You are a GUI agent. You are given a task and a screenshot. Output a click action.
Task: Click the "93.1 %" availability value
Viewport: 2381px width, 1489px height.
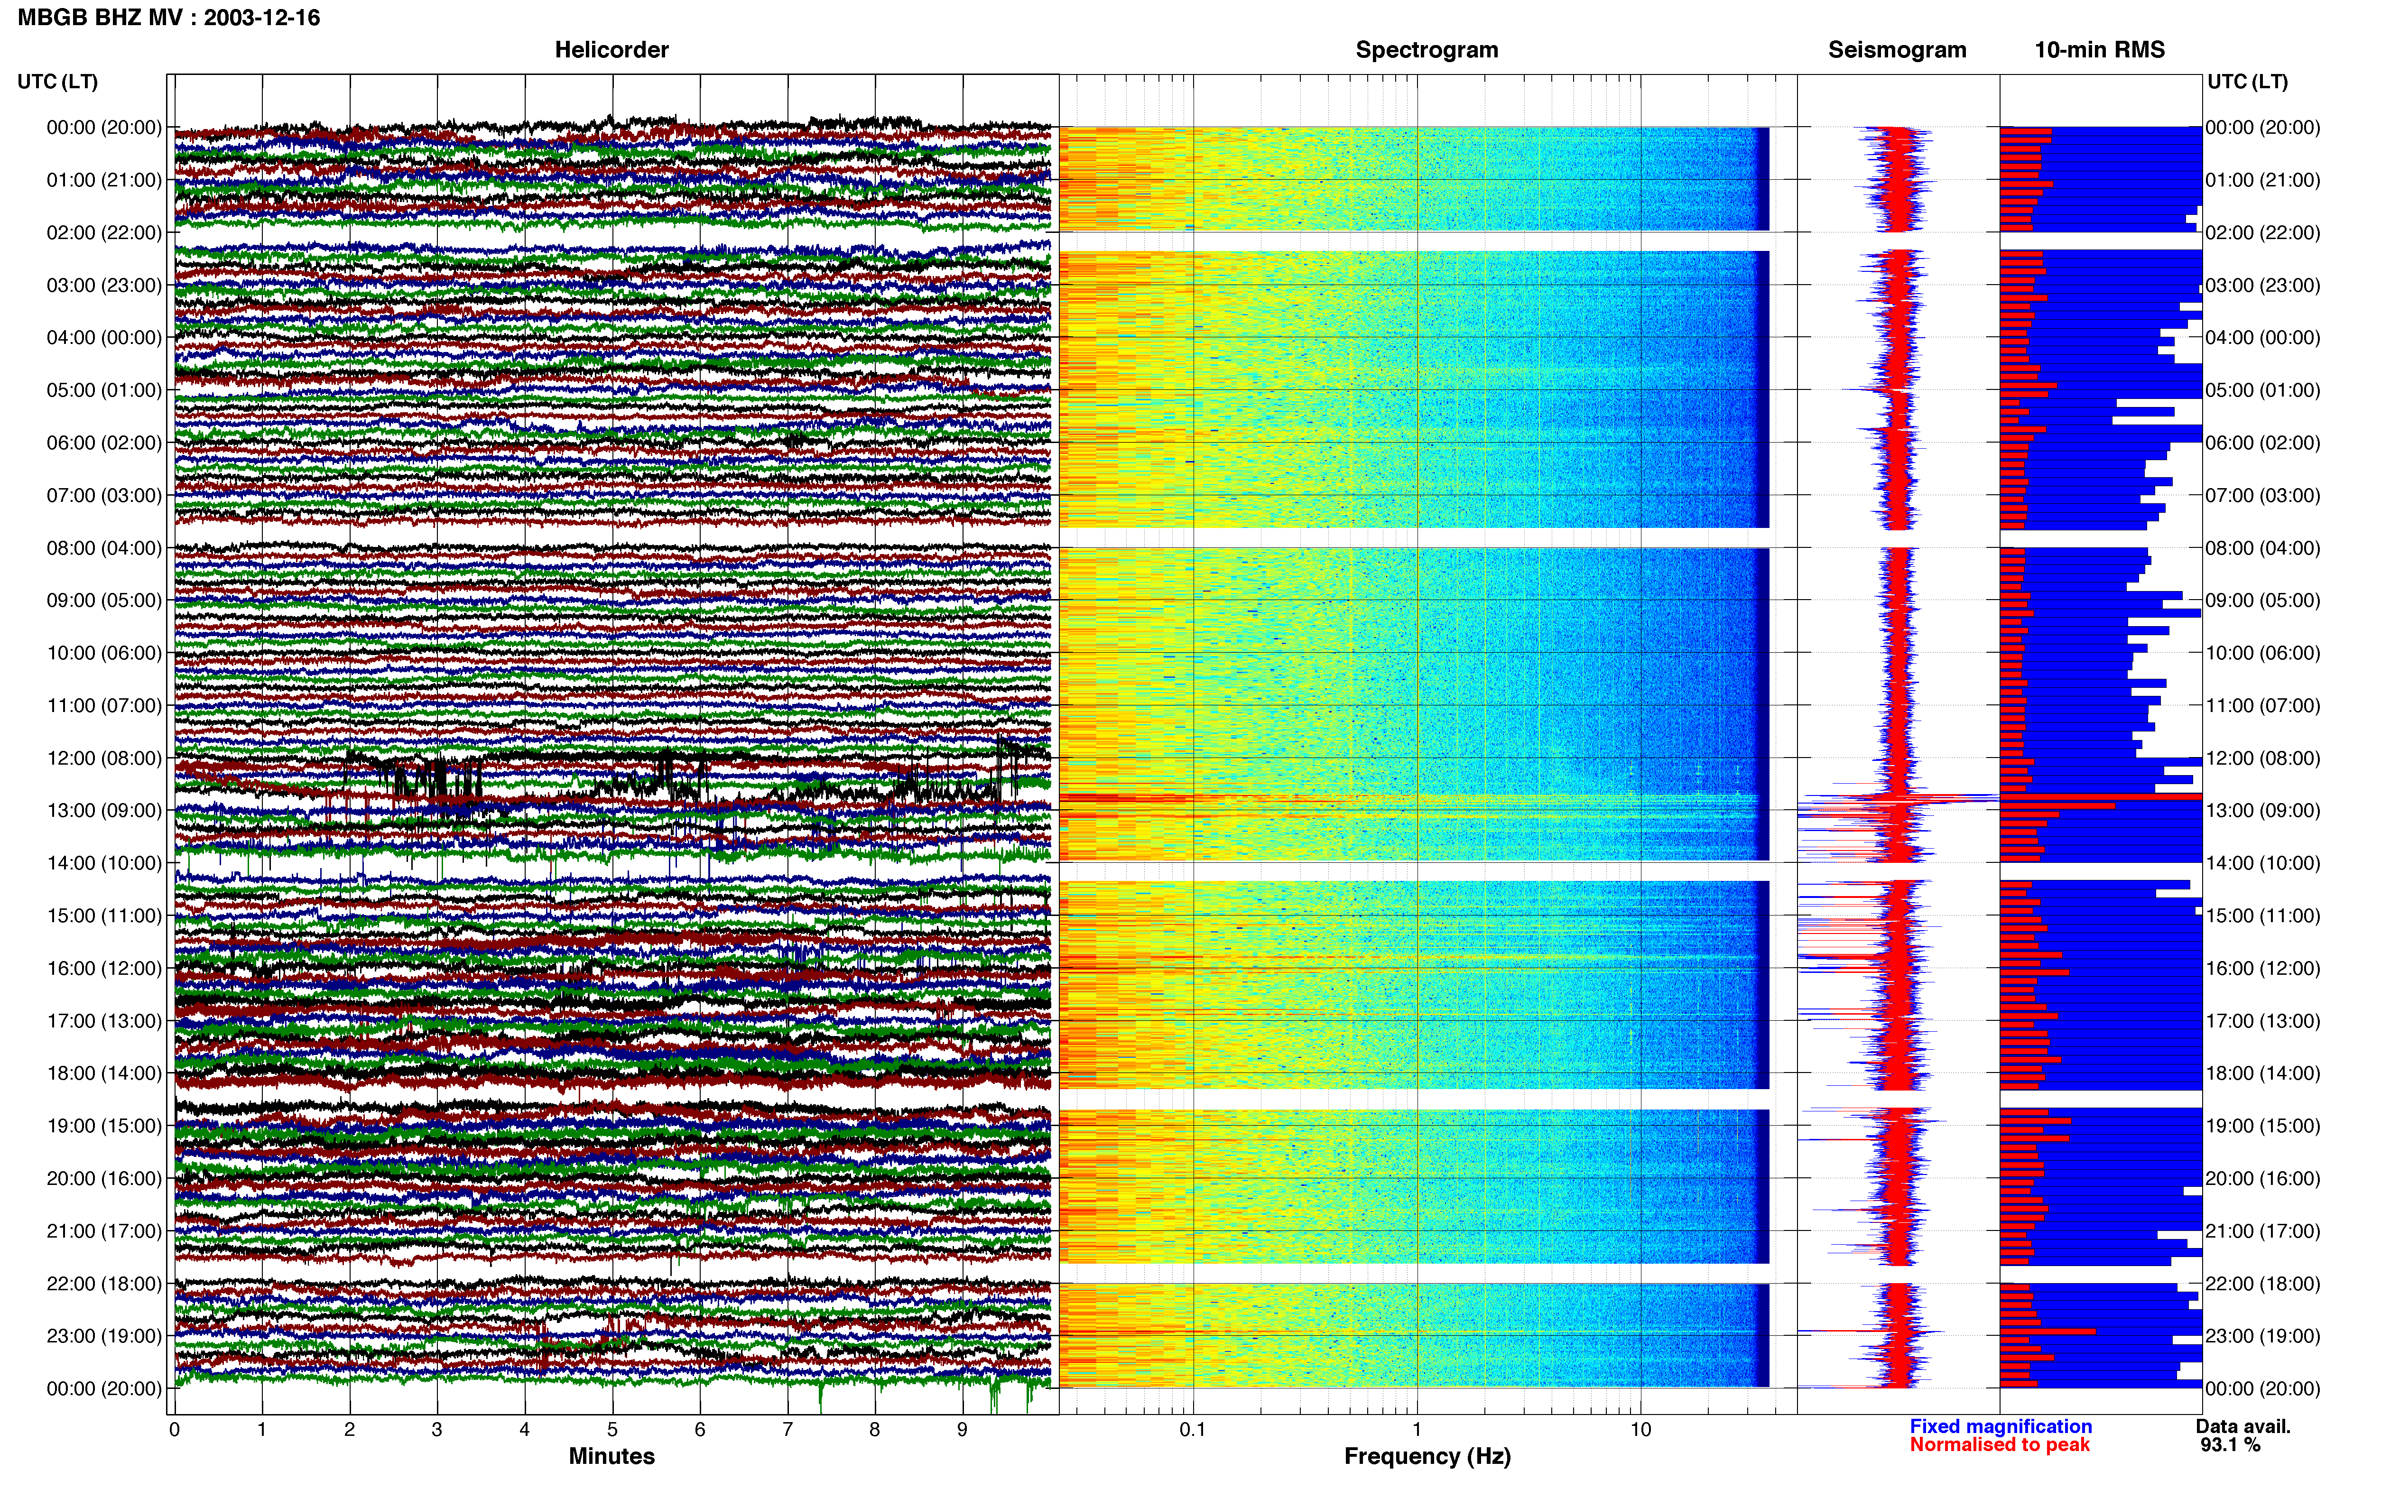(x=2230, y=1446)
